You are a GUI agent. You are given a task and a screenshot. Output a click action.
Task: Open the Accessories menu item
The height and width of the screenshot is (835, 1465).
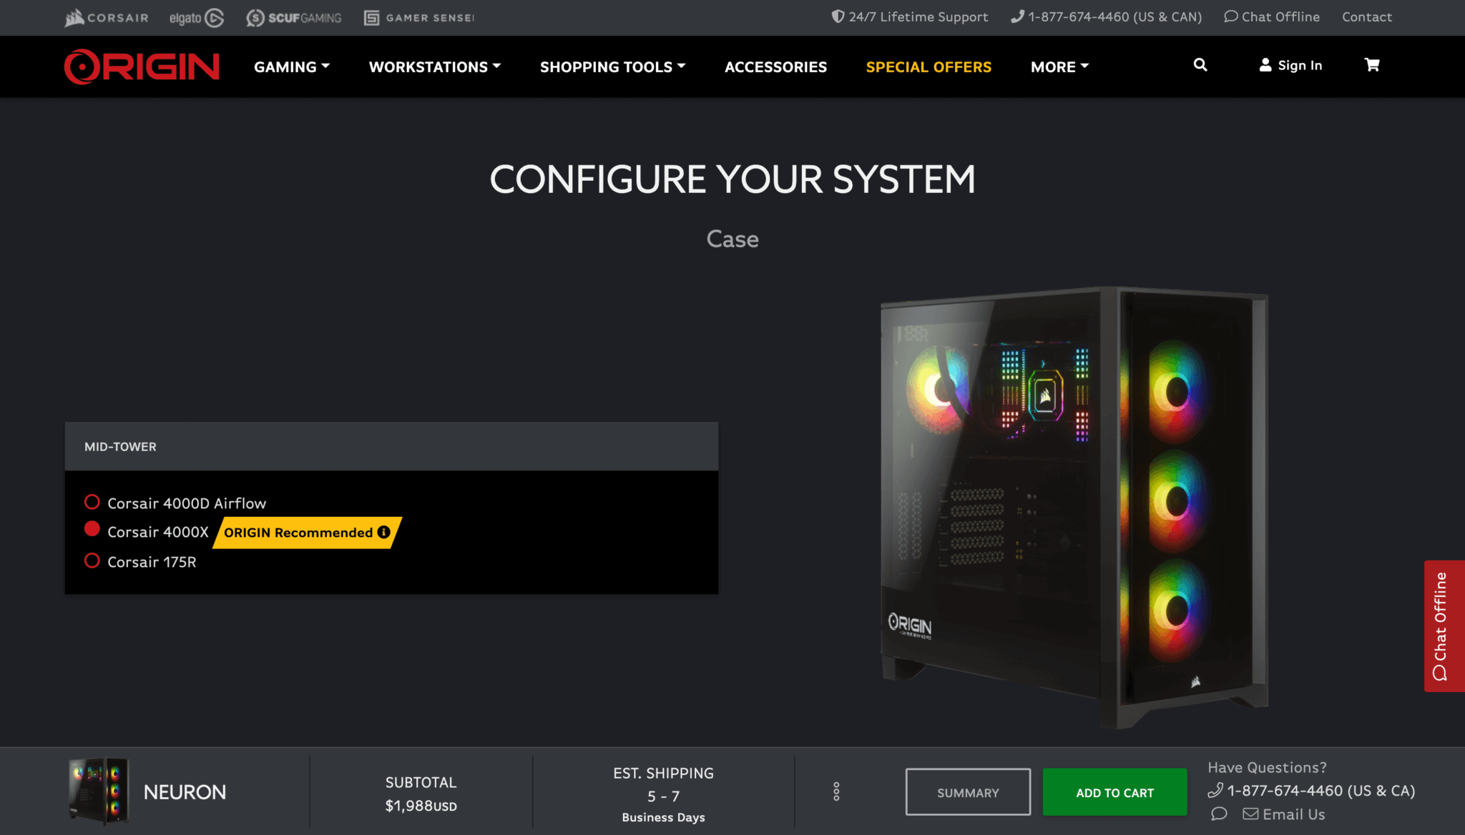(775, 66)
